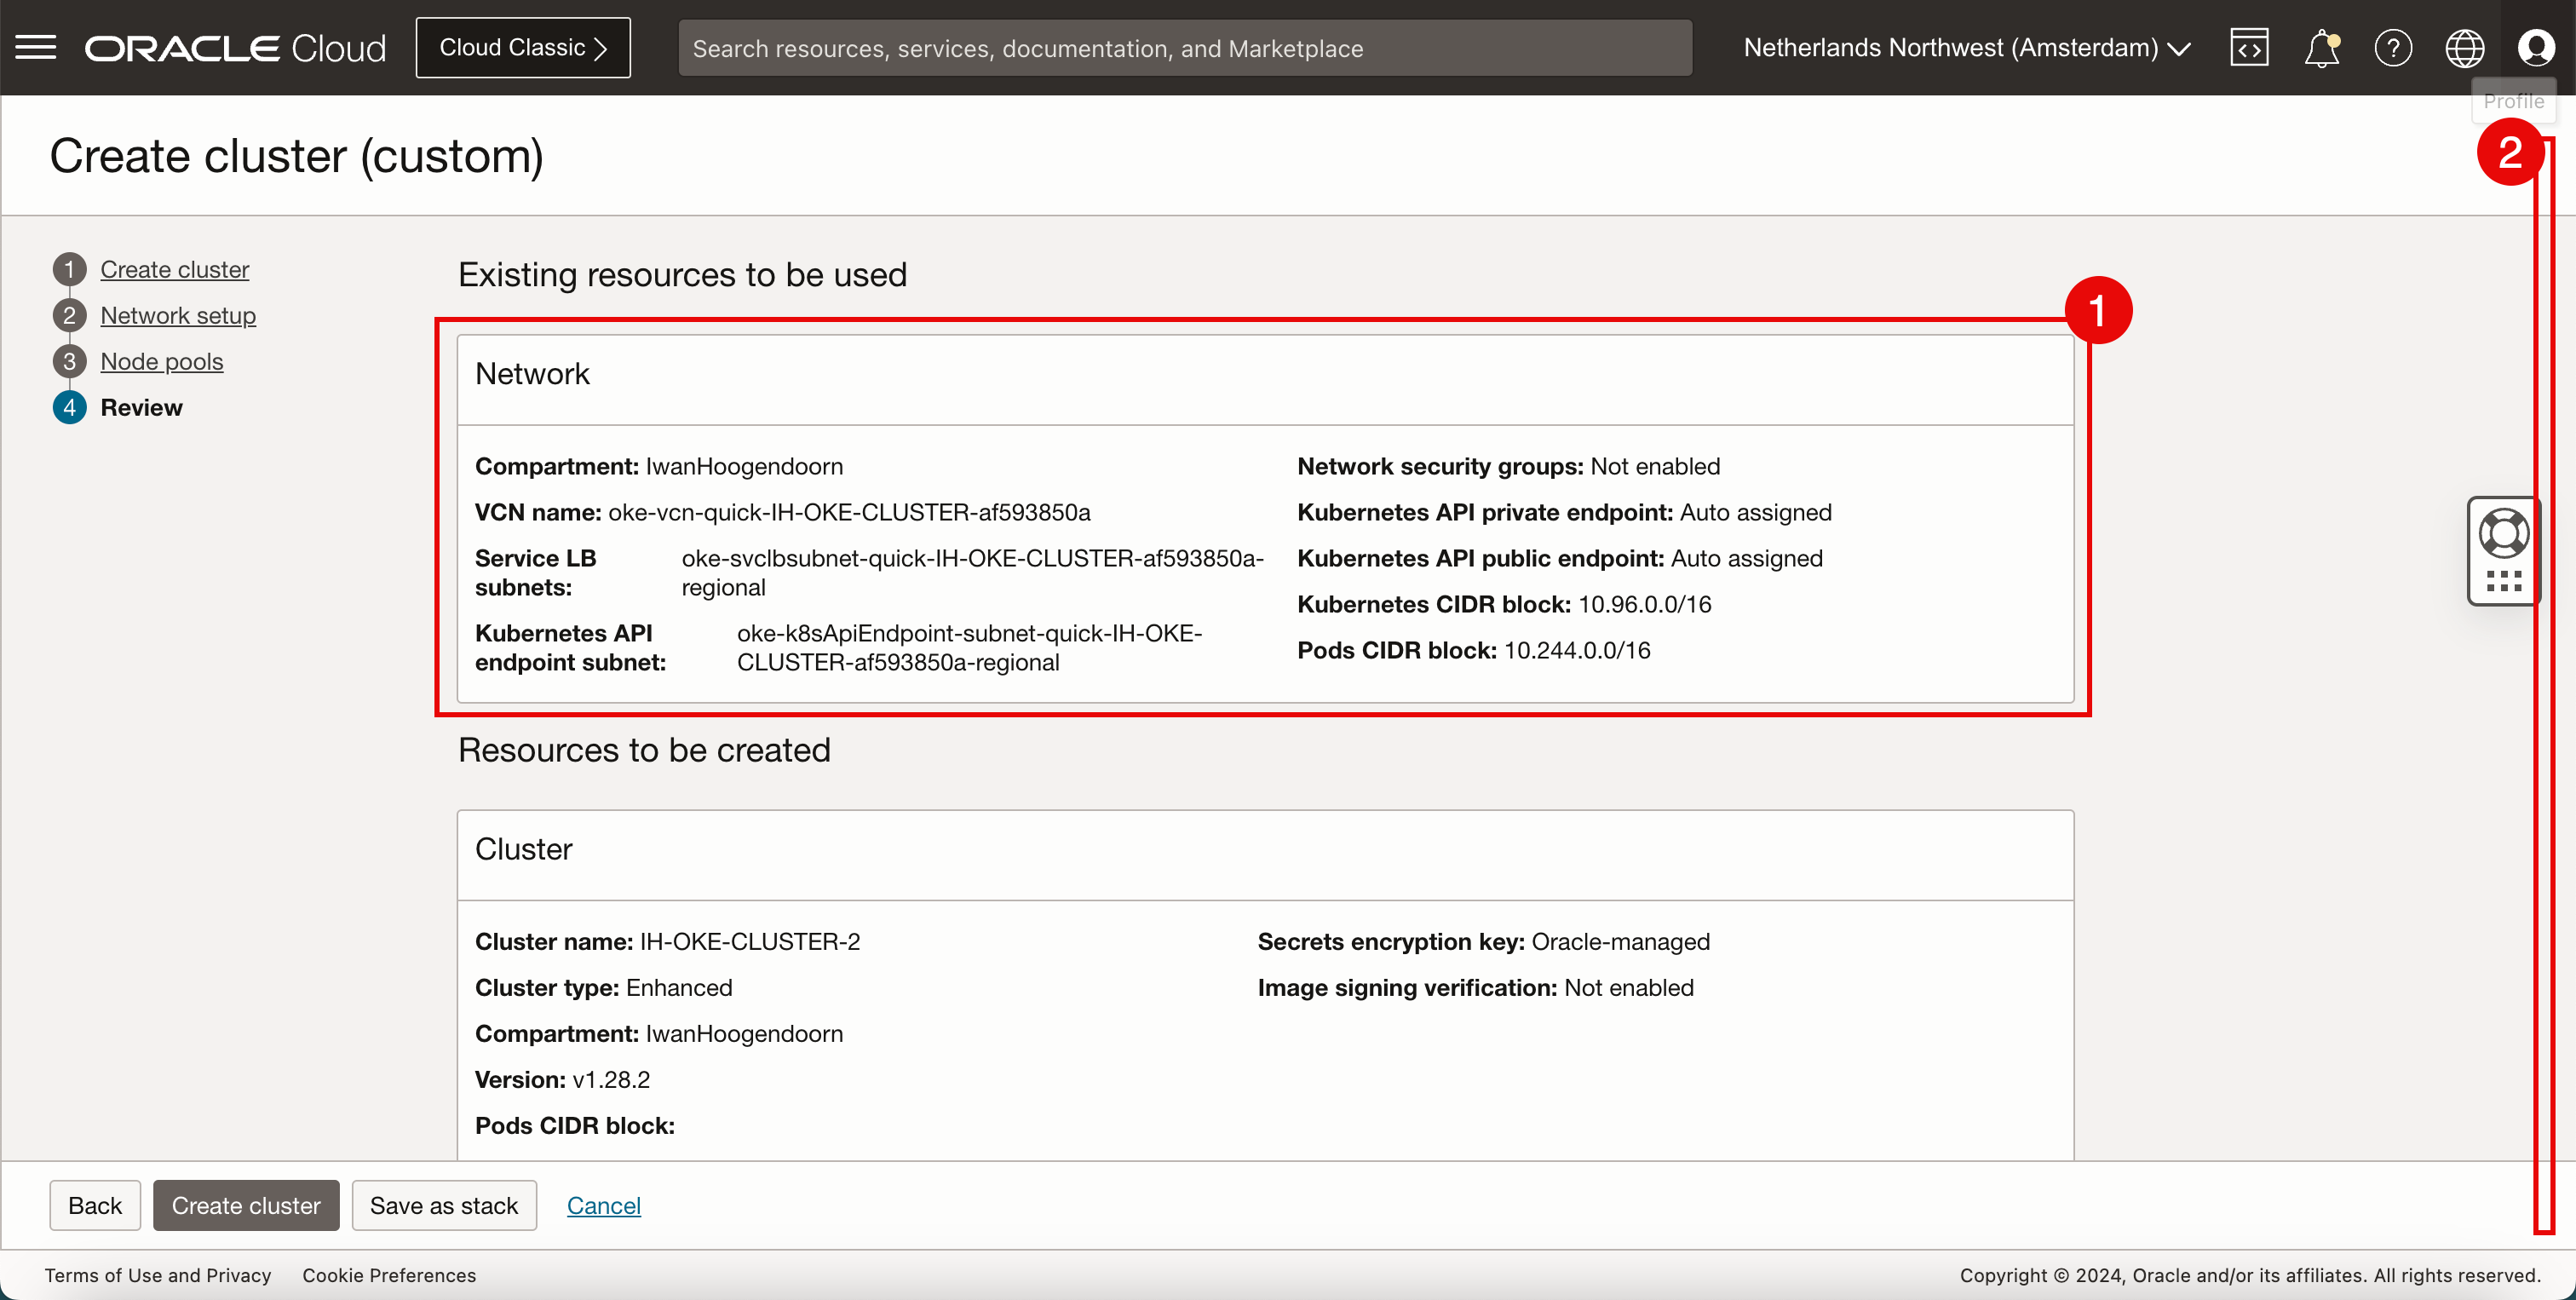Go to step 1 Create cluster
The height and width of the screenshot is (1300, 2576).
pyautogui.click(x=174, y=269)
